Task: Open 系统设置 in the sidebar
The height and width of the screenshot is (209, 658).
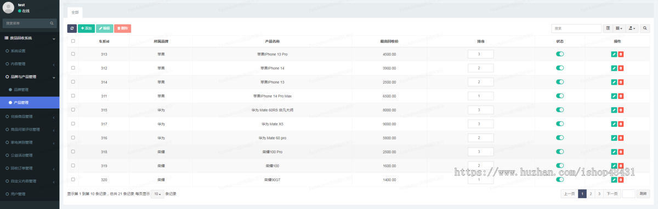Action: click(30, 51)
